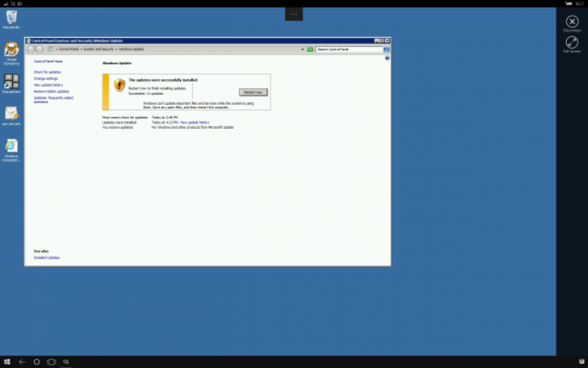Click the Back navigation arrow in Control Panel
Screen dimensions: 588x368
(x=31, y=49)
